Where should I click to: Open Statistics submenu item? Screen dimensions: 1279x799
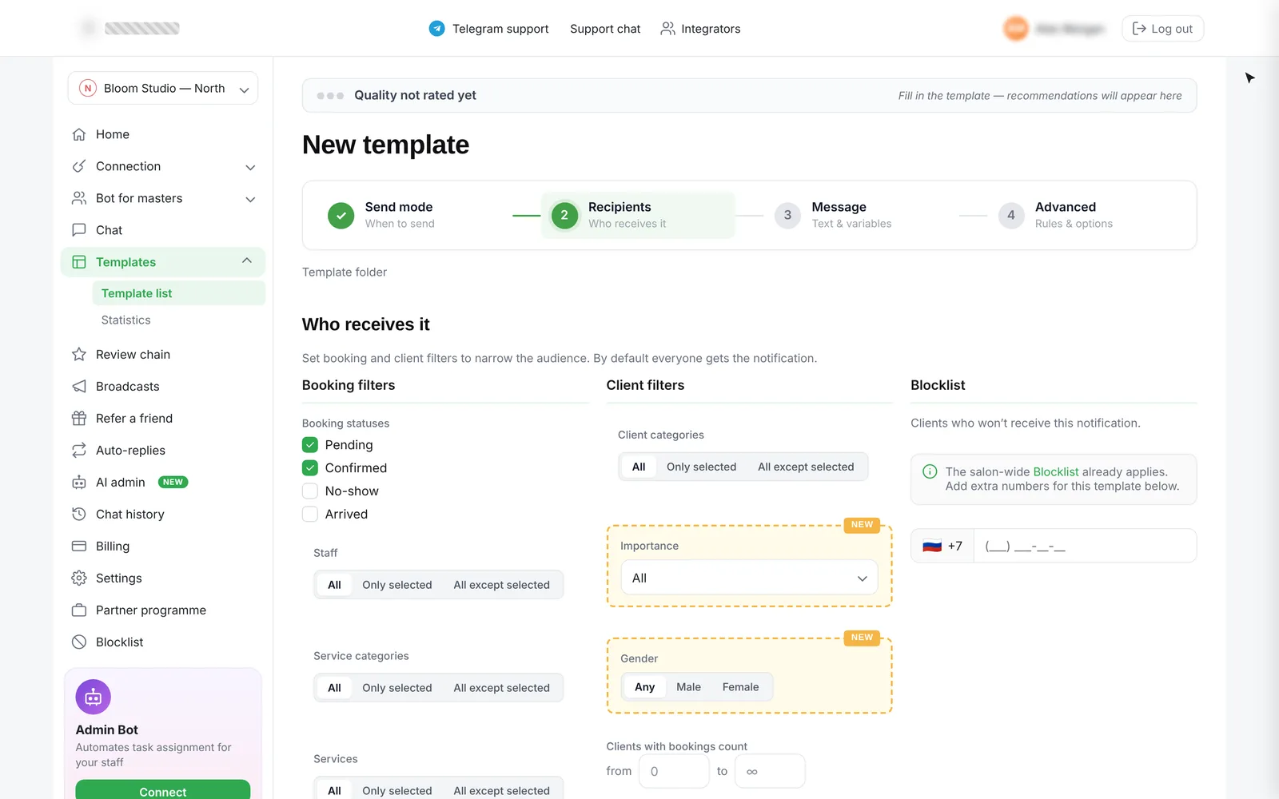tap(126, 320)
